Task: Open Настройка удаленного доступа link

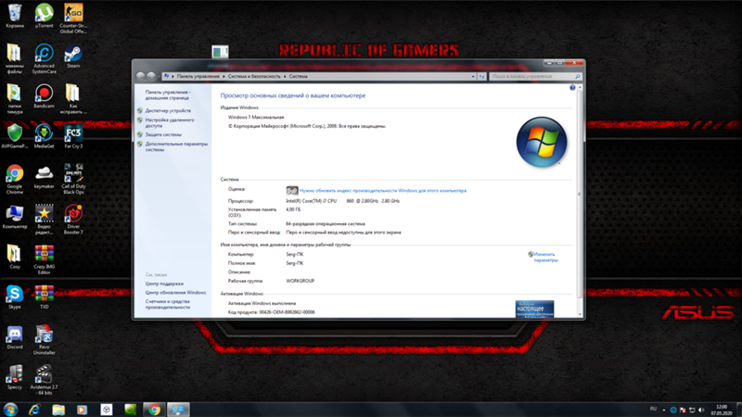Action: 170,123
